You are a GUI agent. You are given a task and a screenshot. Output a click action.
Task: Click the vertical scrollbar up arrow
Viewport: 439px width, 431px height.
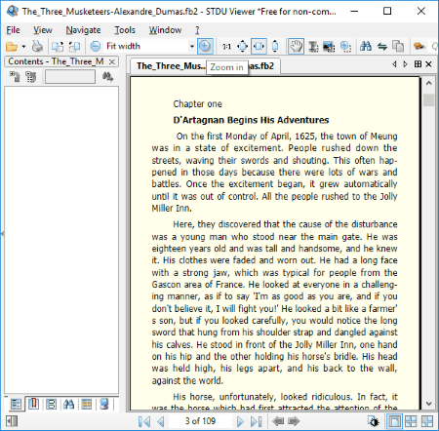(429, 83)
